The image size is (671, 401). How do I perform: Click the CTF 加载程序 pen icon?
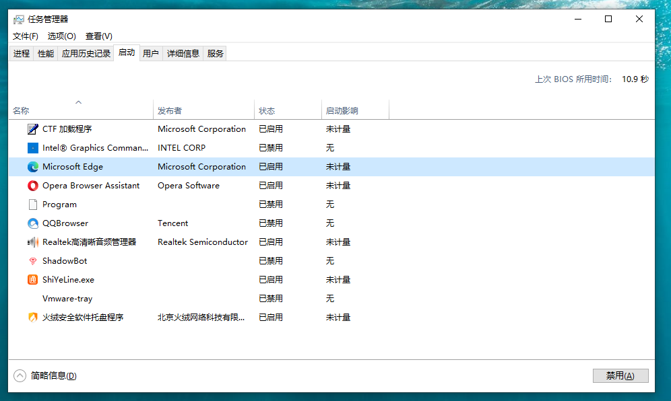coord(32,129)
